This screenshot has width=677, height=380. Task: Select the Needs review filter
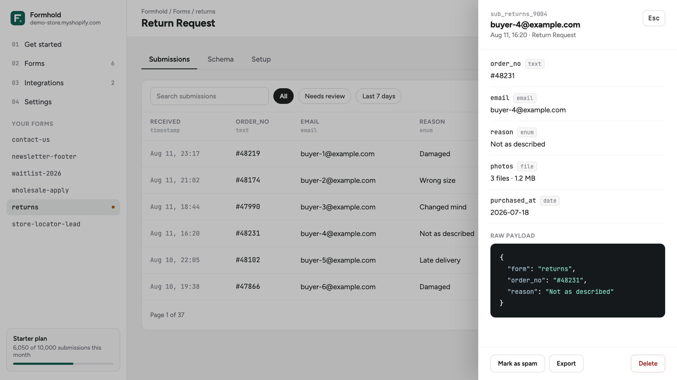(325, 96)
